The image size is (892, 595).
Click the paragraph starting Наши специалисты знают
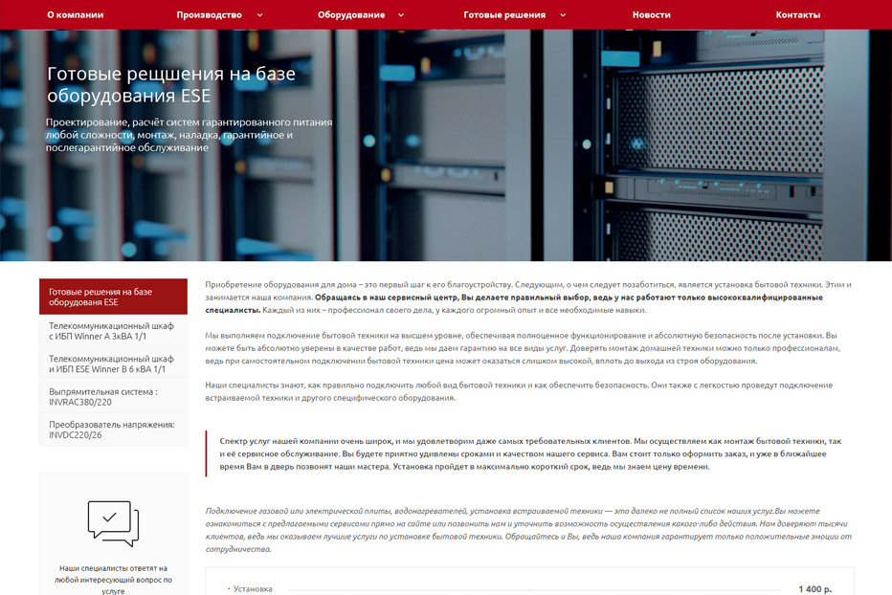click(x=519, y=391)
